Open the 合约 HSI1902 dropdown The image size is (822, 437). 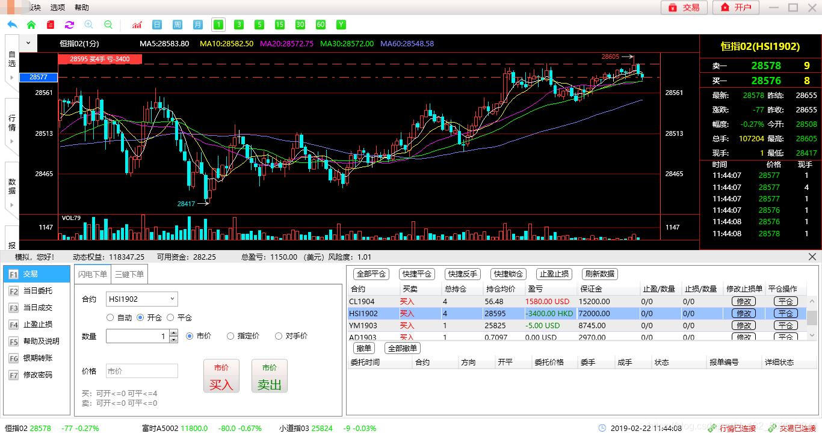coord(142,299)
